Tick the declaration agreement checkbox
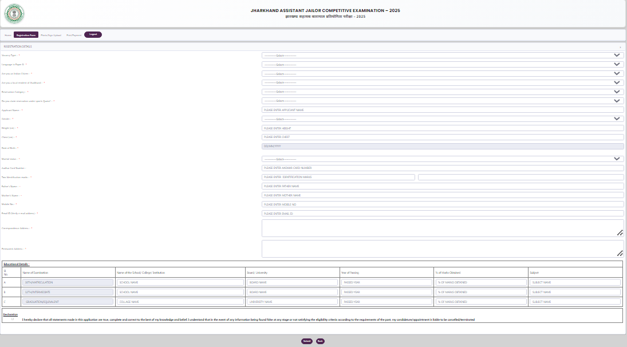Viewport: 627px width, 347px height. pos(13,319)
